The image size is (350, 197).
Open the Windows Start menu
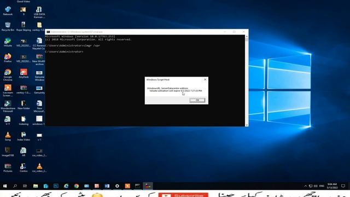5,186
